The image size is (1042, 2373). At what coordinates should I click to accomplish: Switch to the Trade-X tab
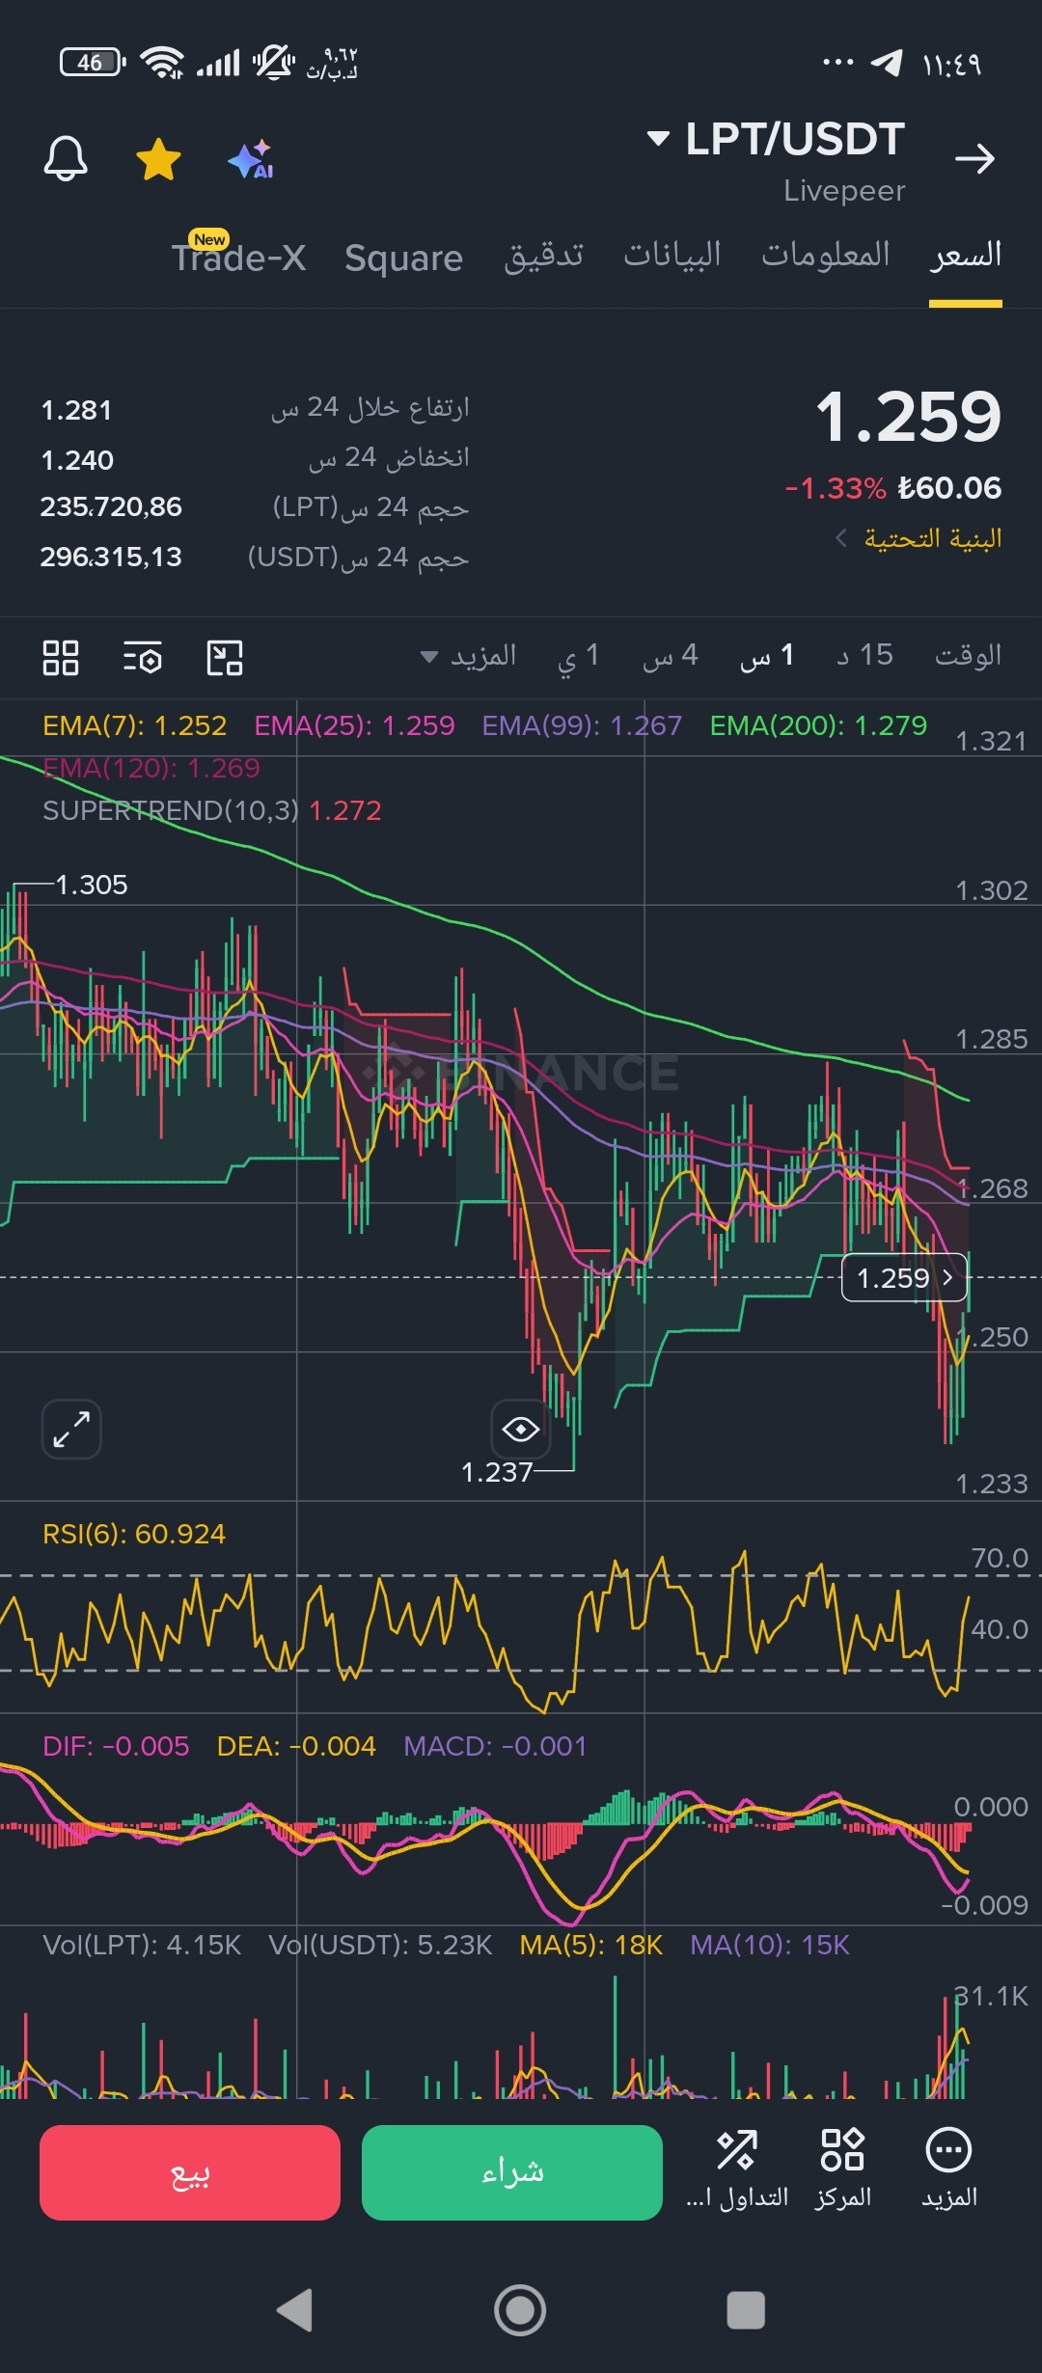238,257
